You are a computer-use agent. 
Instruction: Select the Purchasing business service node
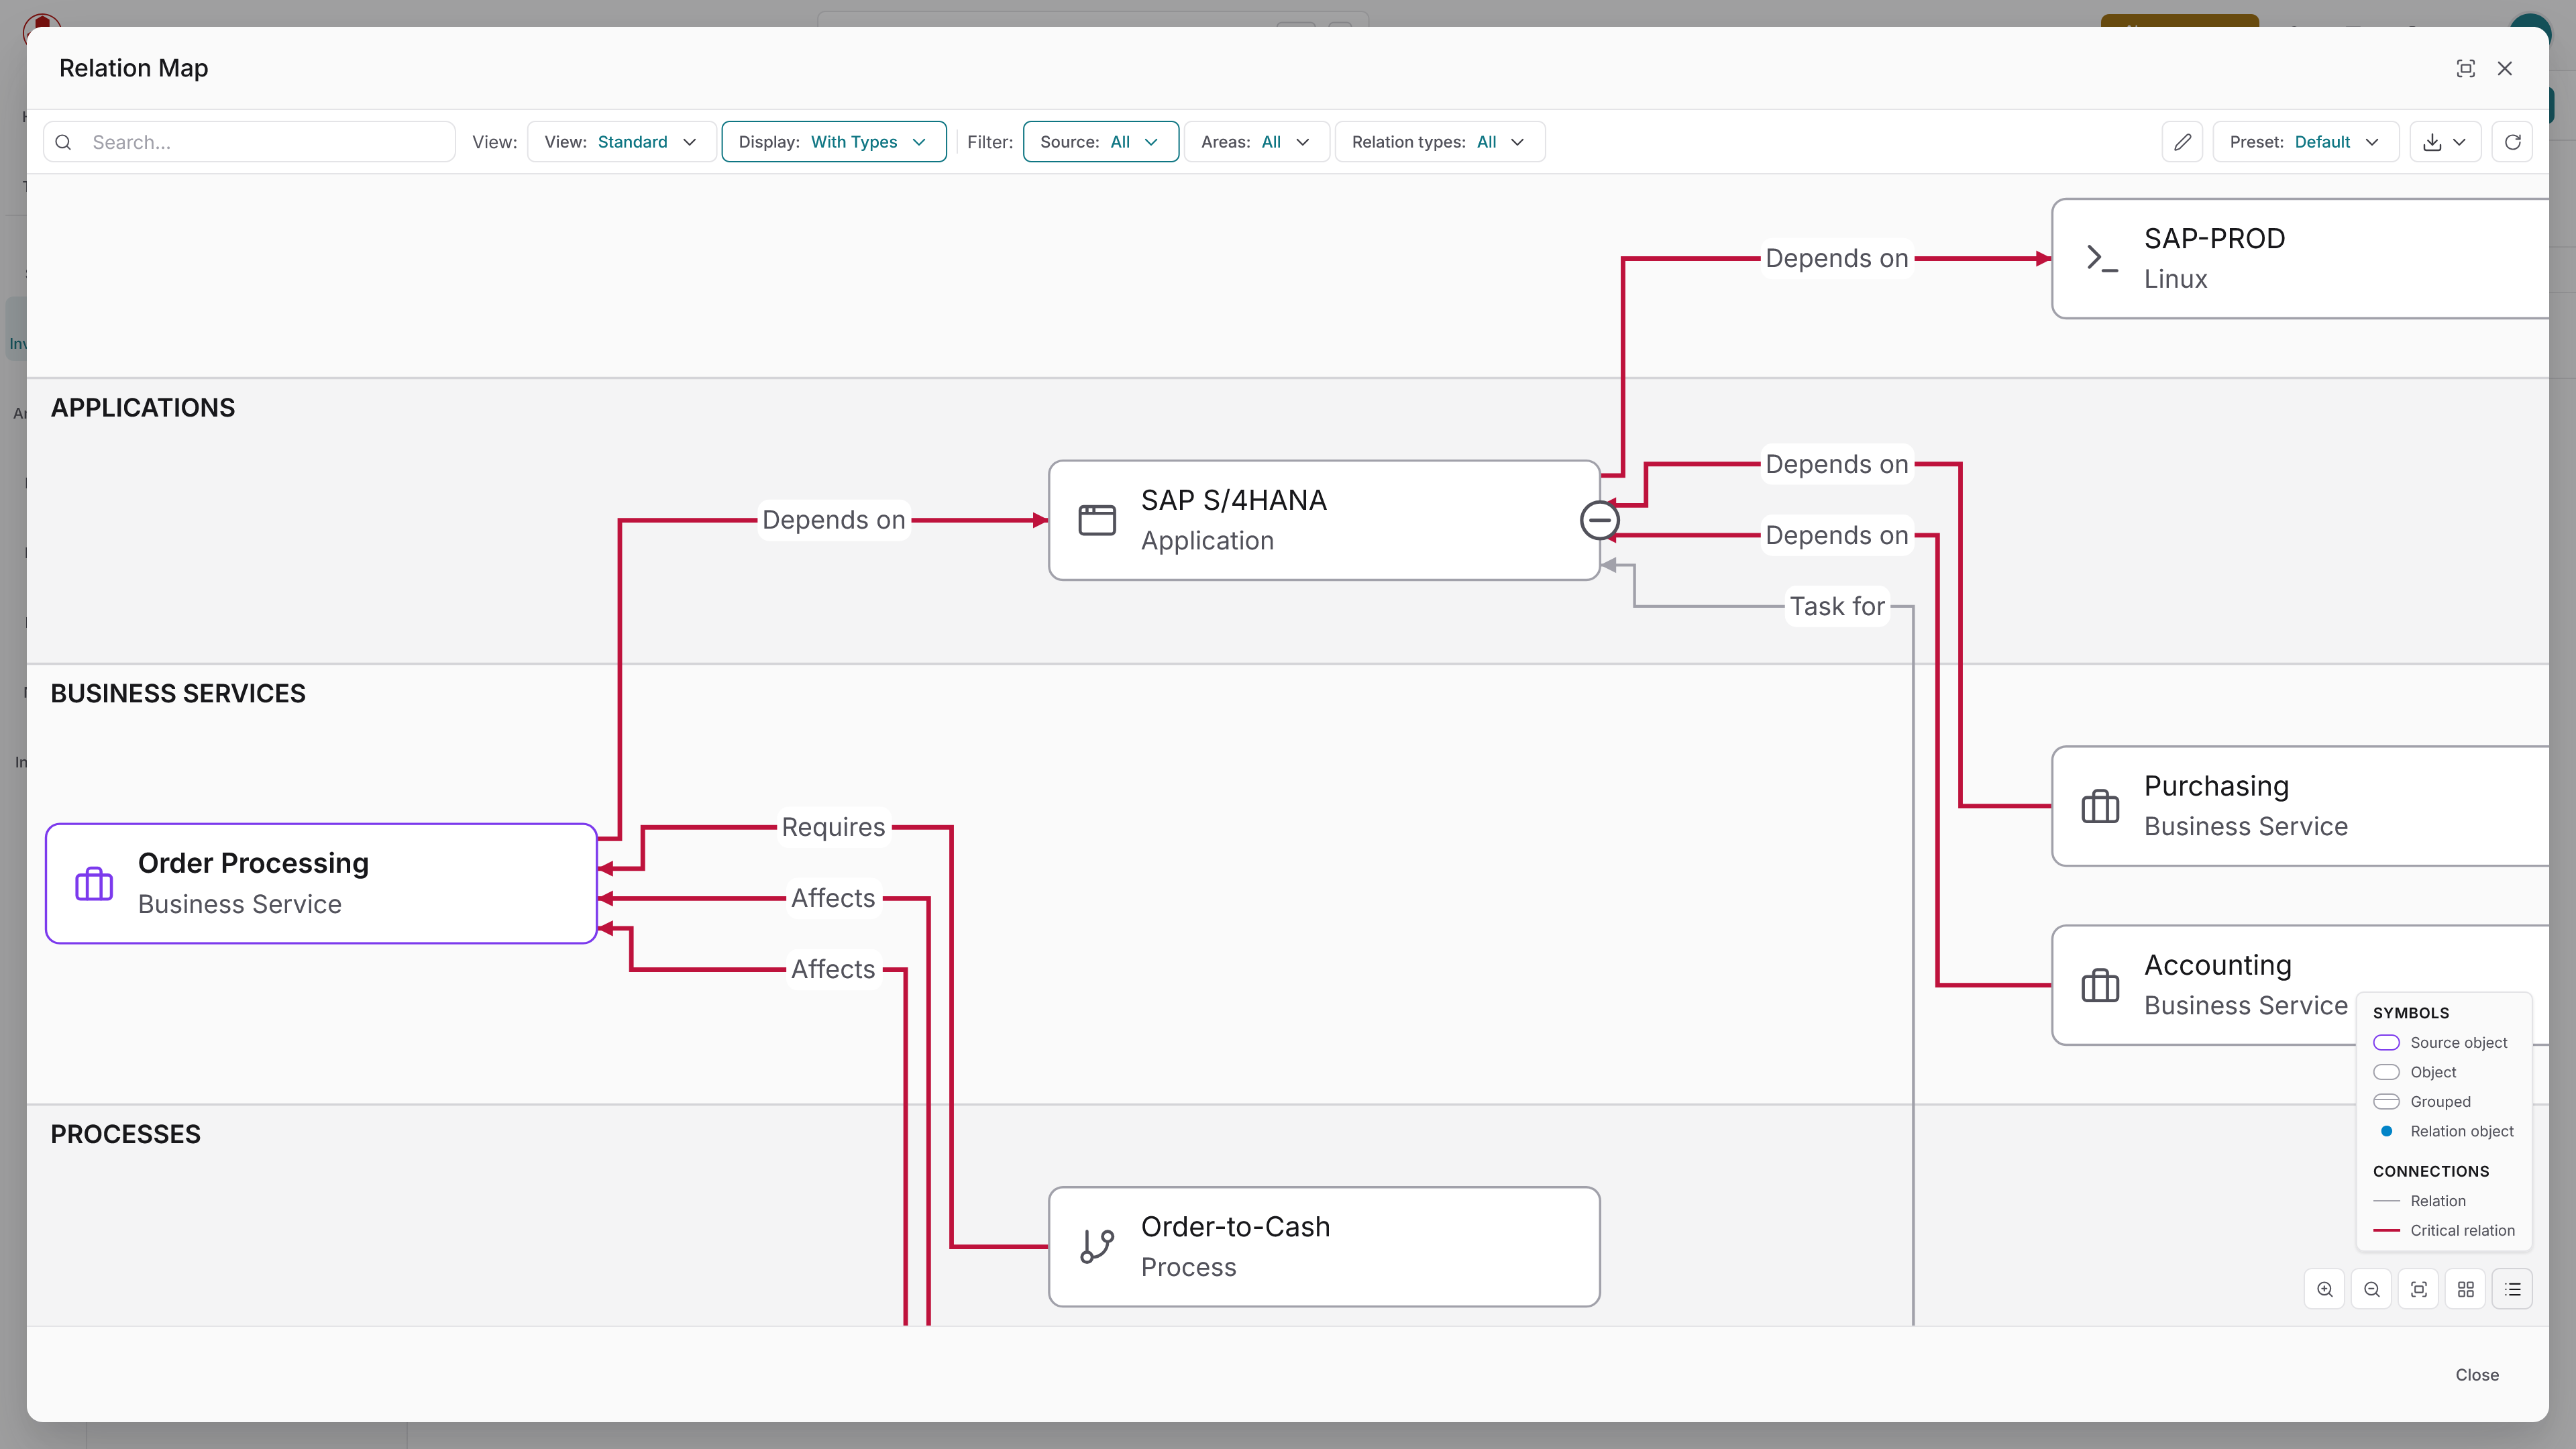(2300, 806)
